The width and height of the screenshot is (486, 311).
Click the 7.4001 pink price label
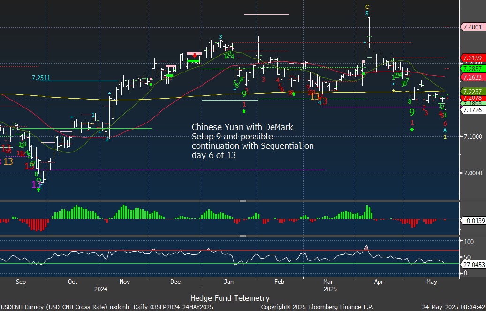click(x=472, y=27)
